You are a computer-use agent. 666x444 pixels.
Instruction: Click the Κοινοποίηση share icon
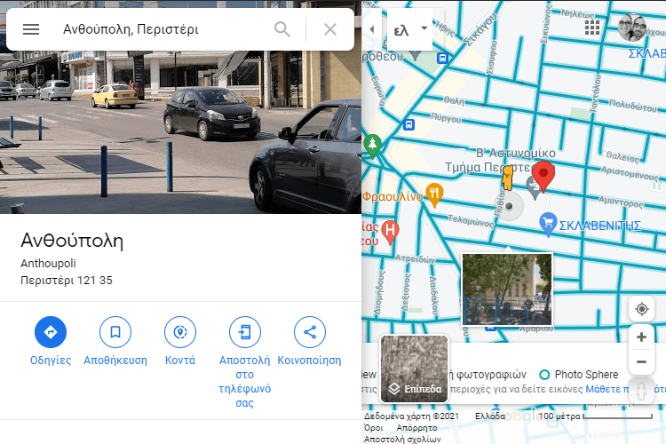(310, 332)
